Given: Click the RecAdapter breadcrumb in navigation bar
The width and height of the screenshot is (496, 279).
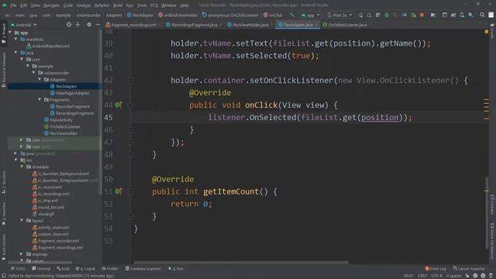Looking at the screenshot, I should (140, 15).
